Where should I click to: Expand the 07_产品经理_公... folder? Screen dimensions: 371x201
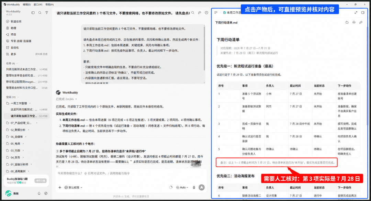[37, 123]
